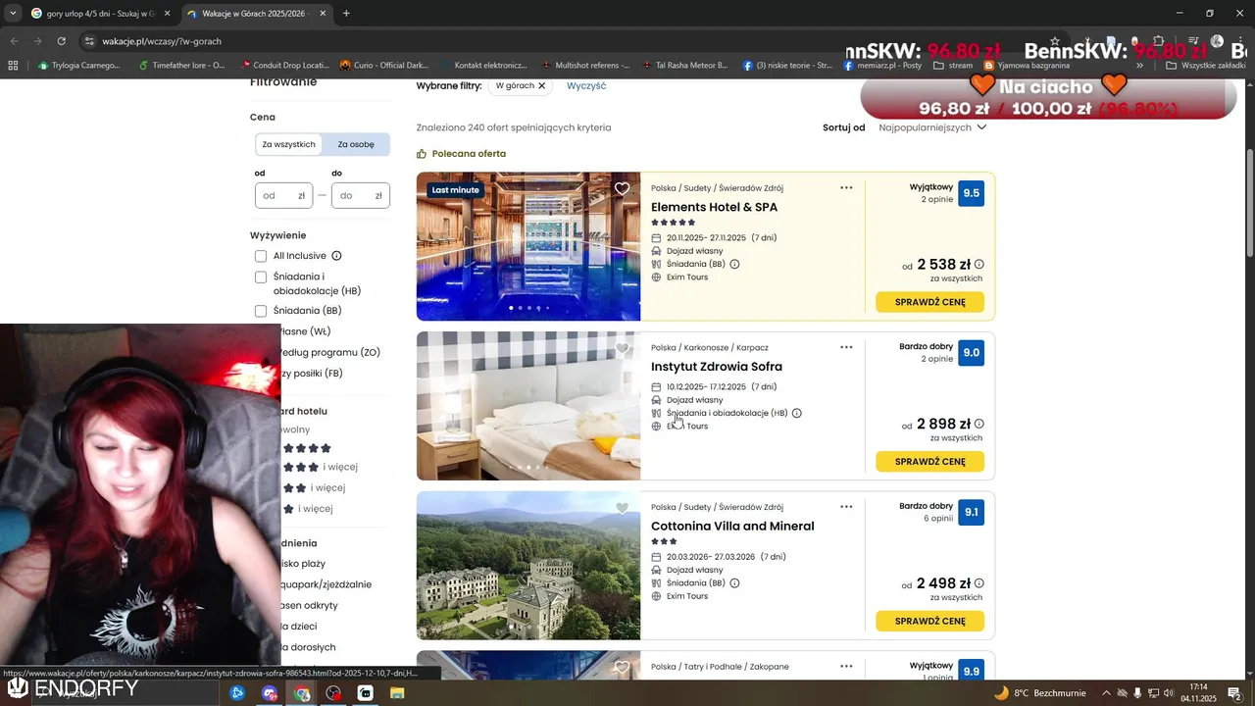Open the Najpopularniejszych sort dropdown
This screenshot has height=706, width=1255.
tap(931, 127)
